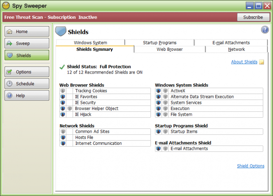Click the Browser Helper Object biohazard icon
This screenshot has height=196, width=273.
coord(70,109)
